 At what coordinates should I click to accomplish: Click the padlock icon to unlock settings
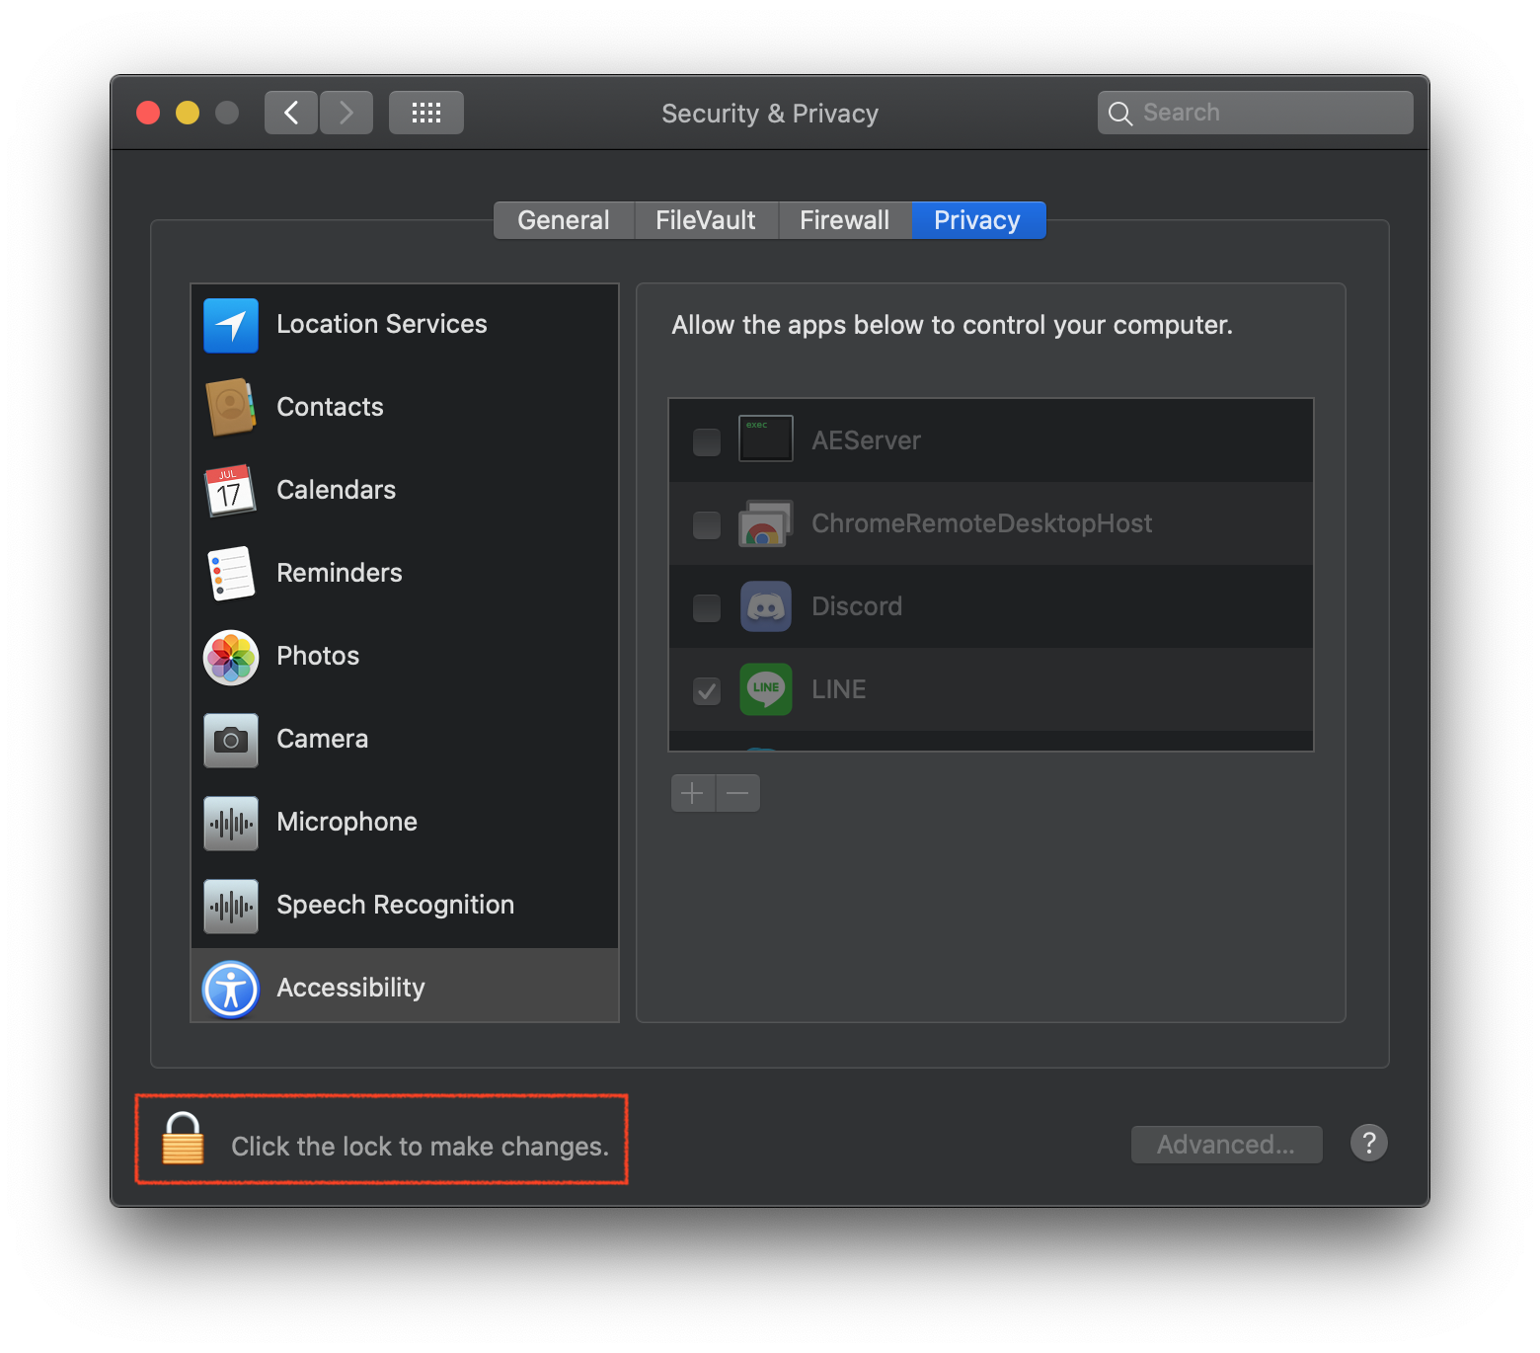(184, 1139)
